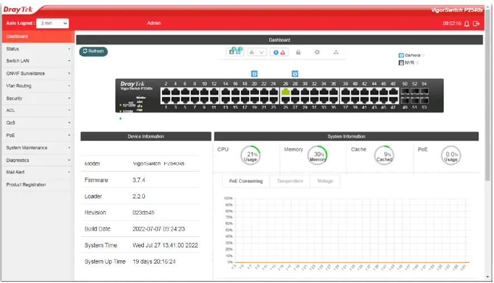Select port 2 on the switch panel
Image resolution: width=494 pixels, height=283 pixels.
click(x=166, y=91)
